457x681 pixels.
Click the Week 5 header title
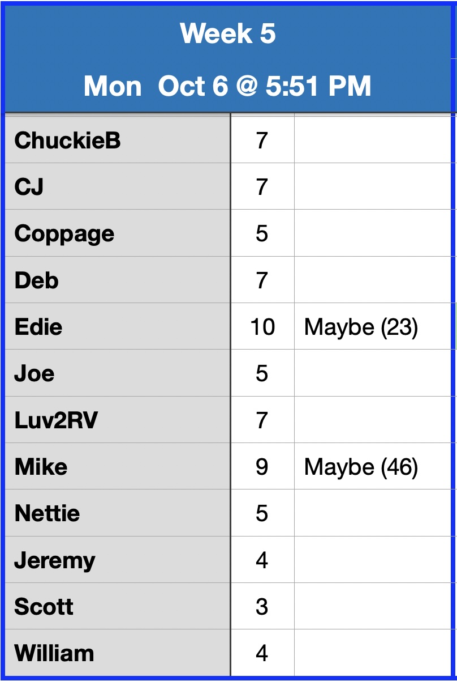tap(227, 34)
